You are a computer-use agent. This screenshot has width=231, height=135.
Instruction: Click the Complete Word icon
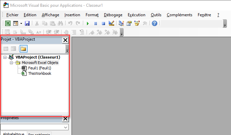(x=39, y=32)
